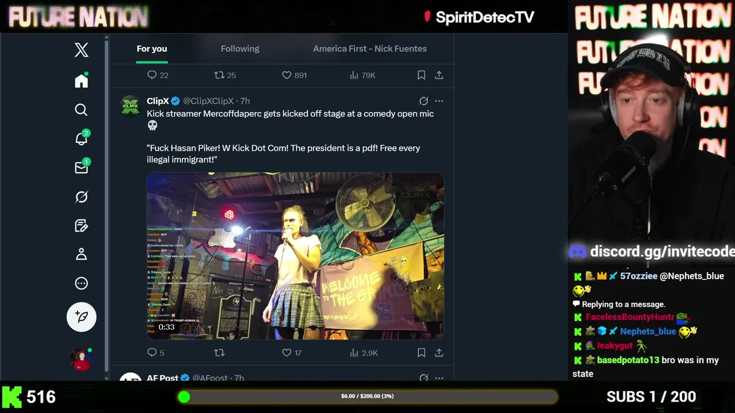Share the post with 79K views
This screenshot has width=735, height=413.
coord(439,75)
